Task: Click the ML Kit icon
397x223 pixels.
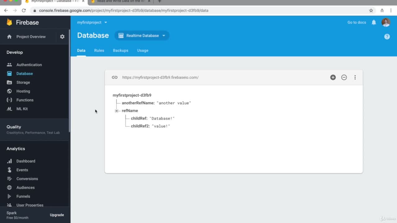Action: click(x=9, y=109)
